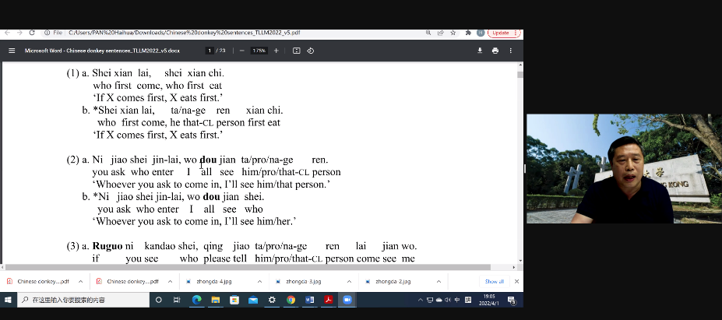
Task: Reload the current browser page
Action: click(32, 33)
